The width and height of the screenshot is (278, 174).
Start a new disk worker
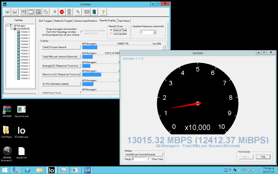pos(31,12)
